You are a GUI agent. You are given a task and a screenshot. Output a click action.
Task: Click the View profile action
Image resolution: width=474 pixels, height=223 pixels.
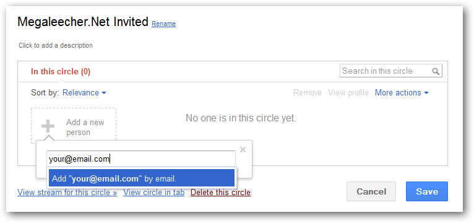click(348, 92)
